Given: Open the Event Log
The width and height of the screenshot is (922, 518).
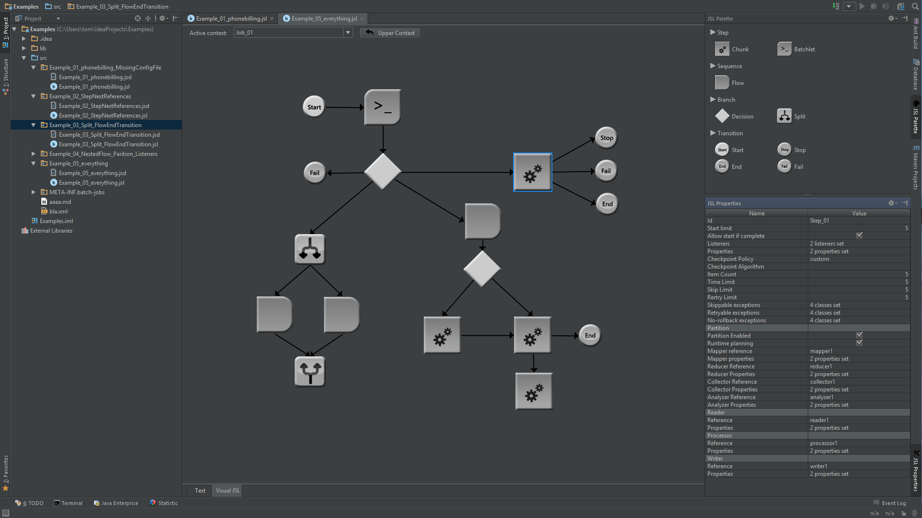Looking at the screenshot, I should point(889,503).
